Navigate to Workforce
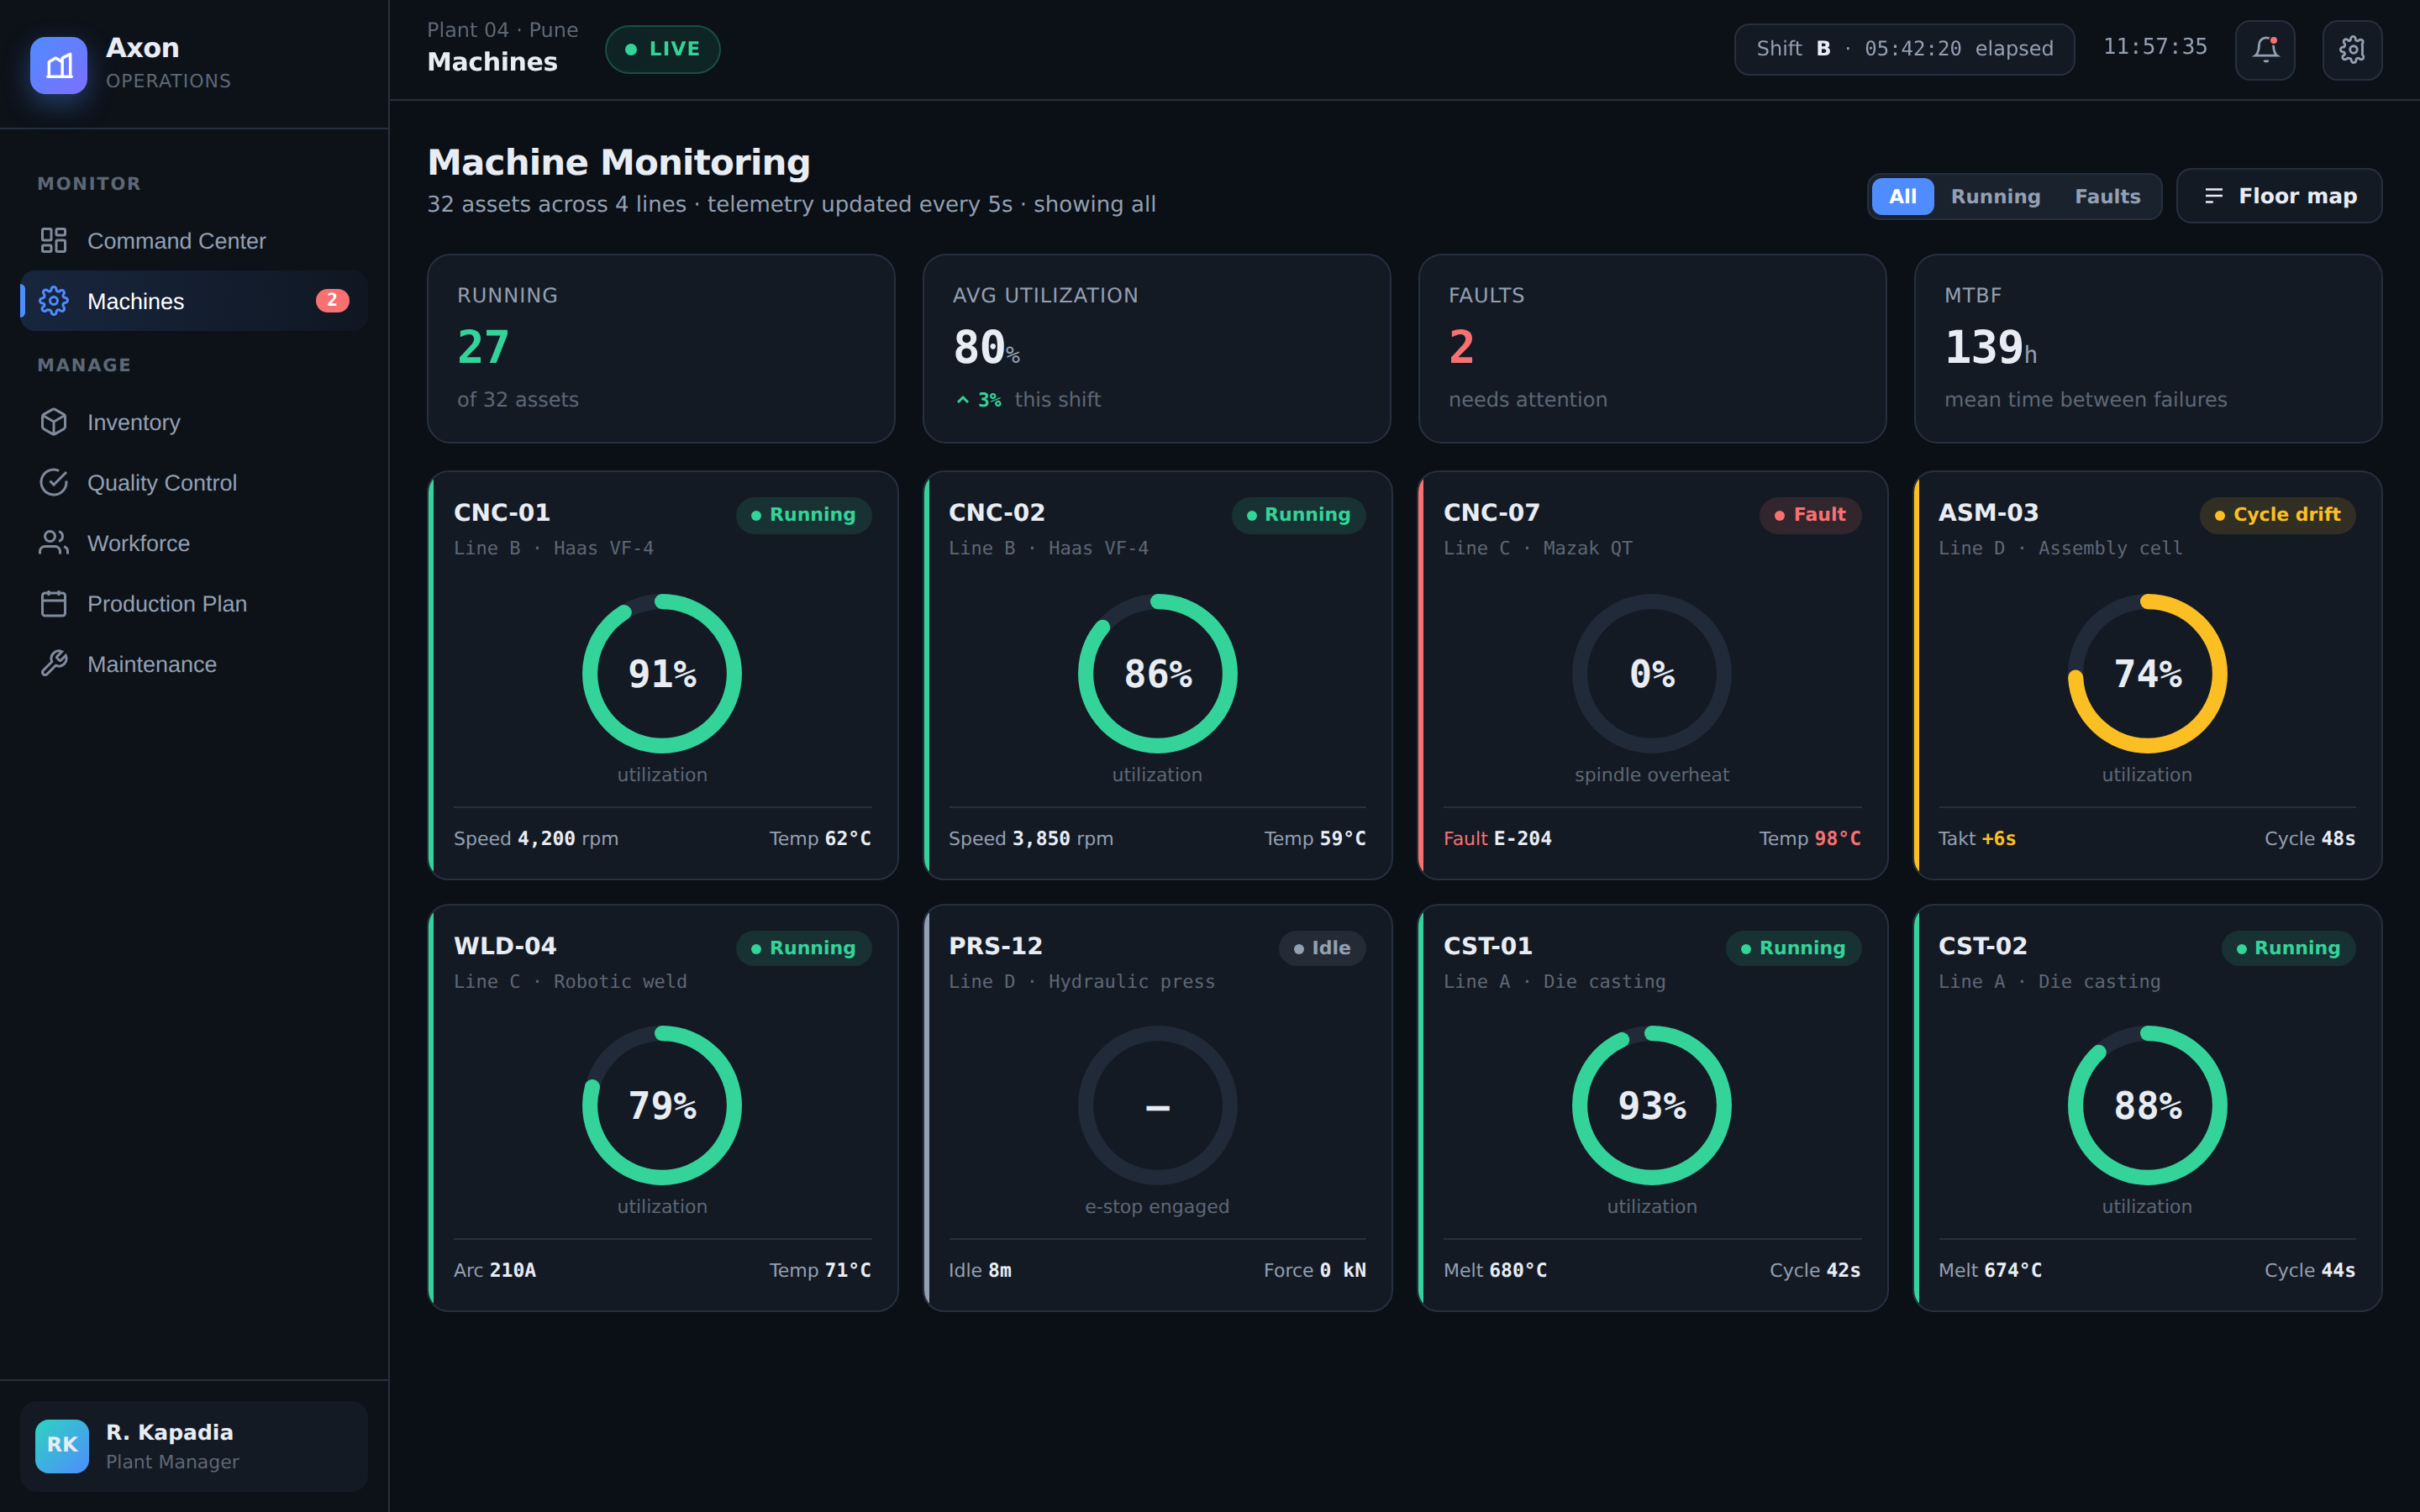Image resolution: width=2420 pixels, height=1512 pixels. (194, 543)
